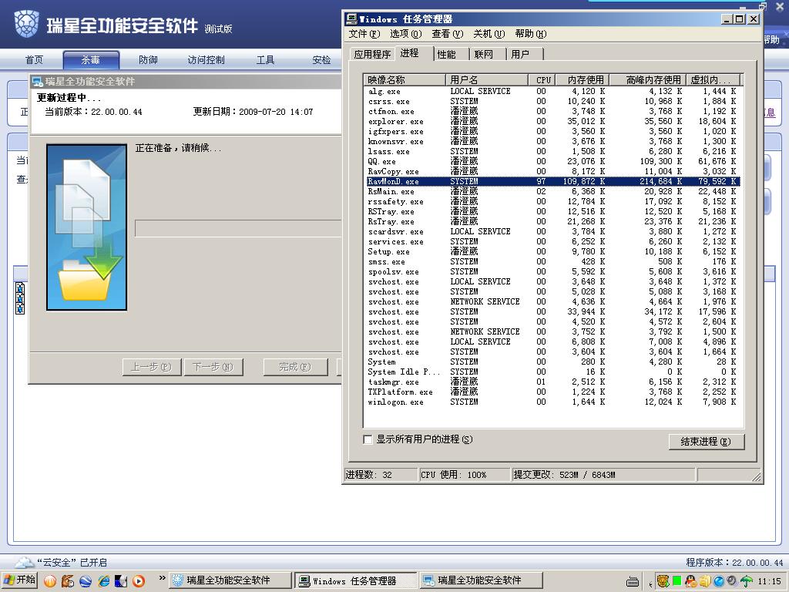
Task: Open the 查看 menu in Task Manager
Action: [x=448, y=34]
